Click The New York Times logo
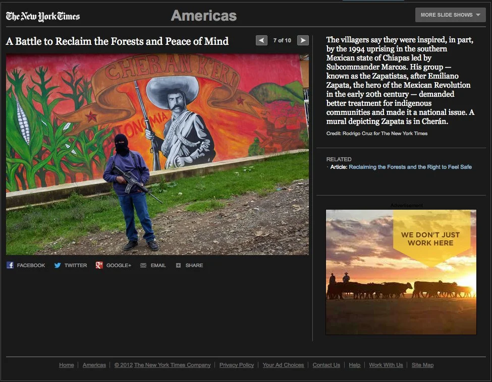 click(x=42, y=16)
